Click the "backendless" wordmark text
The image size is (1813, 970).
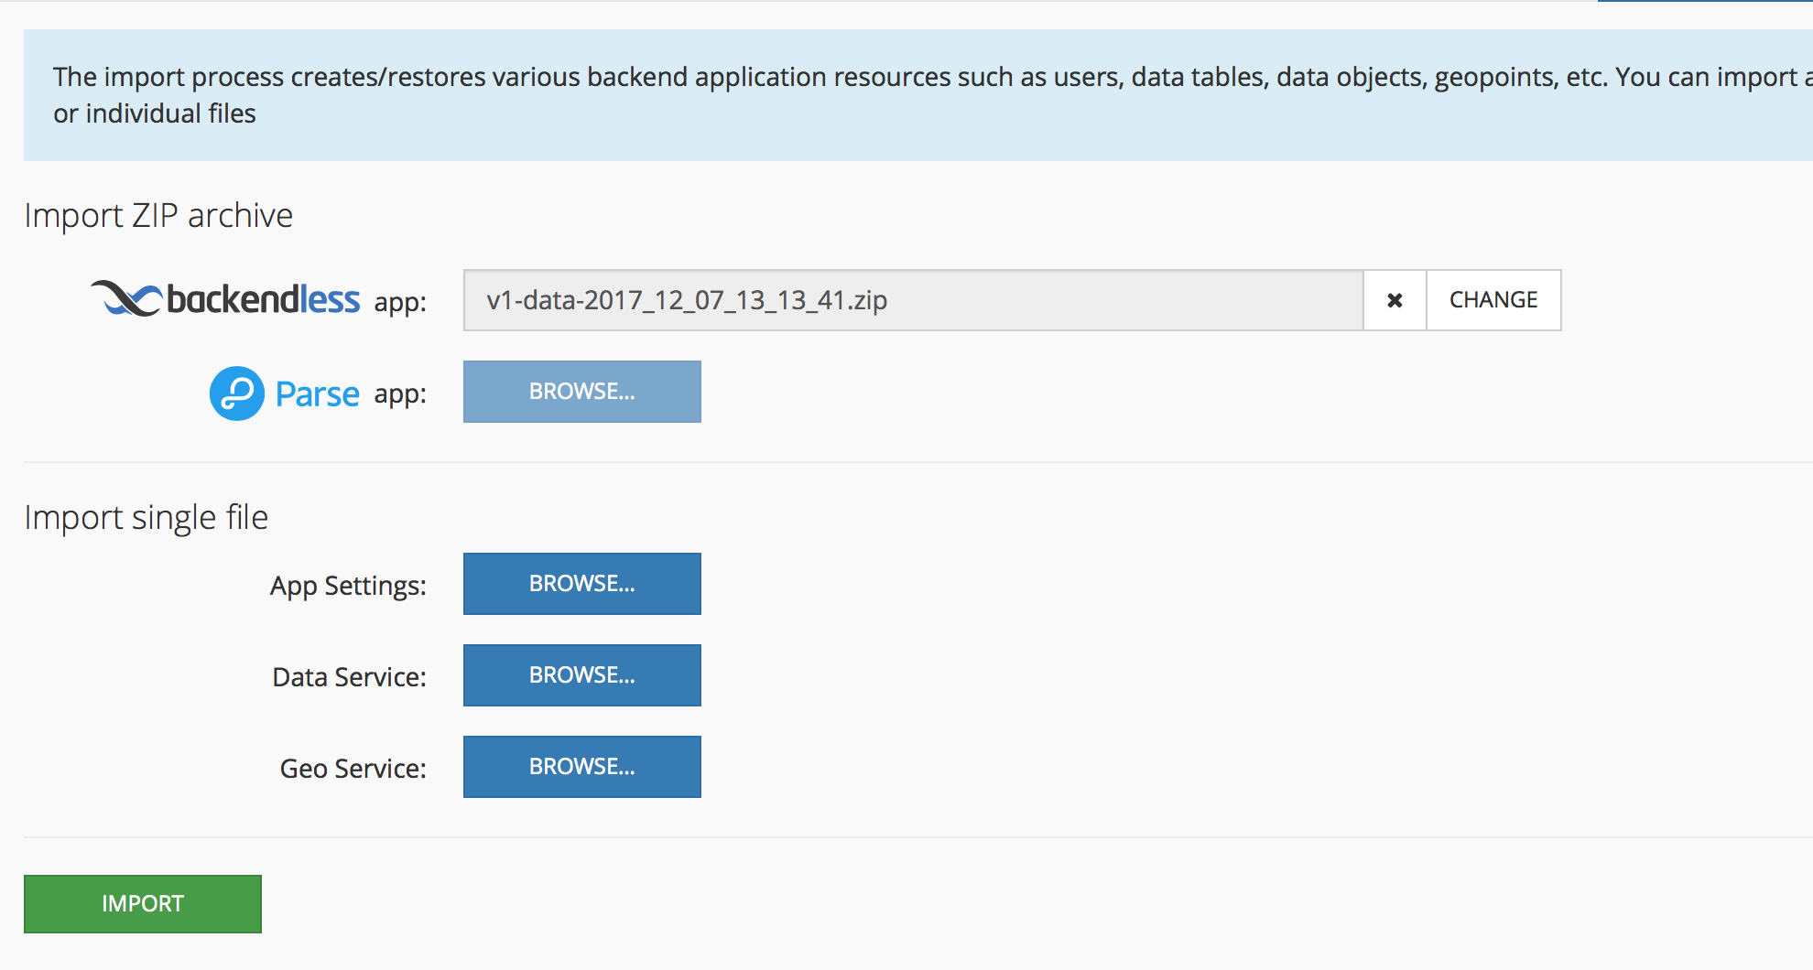tap(264, 299)
